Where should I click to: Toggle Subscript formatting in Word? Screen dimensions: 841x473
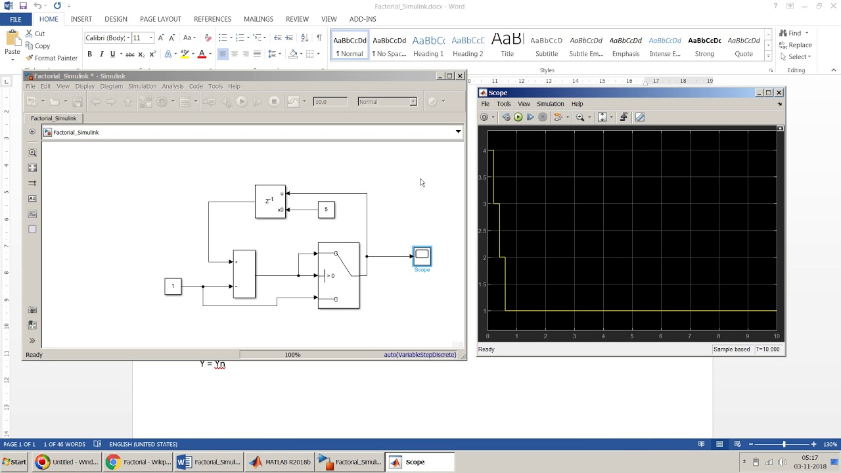pyautogui.click(x=141, y=54)
